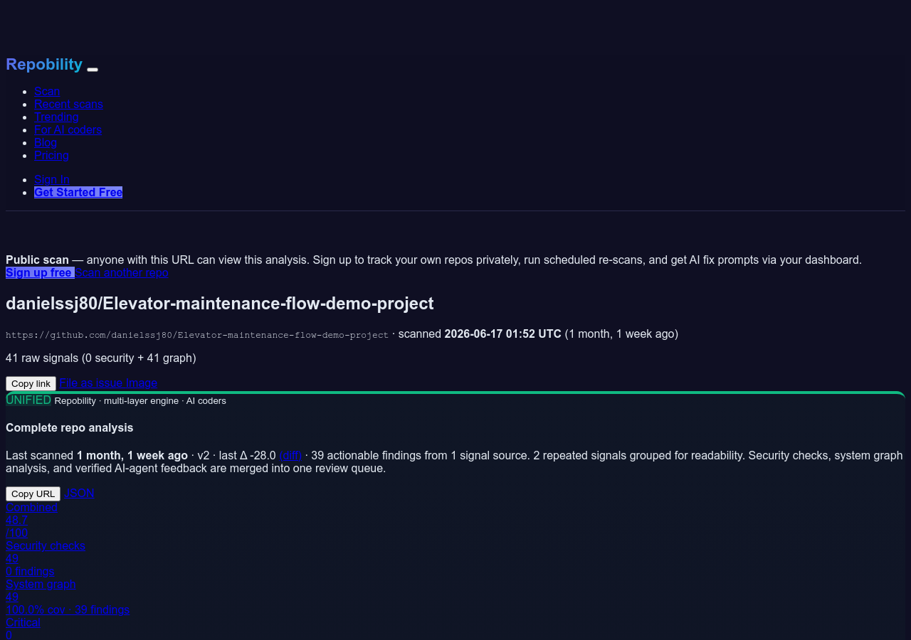Open the GitHub repository URL text
The width and height of the screenshot is (911, 640).
tap(197, 335)
